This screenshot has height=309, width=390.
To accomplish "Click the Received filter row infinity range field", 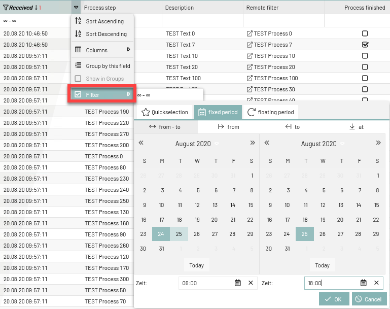I will click(36, 21).
